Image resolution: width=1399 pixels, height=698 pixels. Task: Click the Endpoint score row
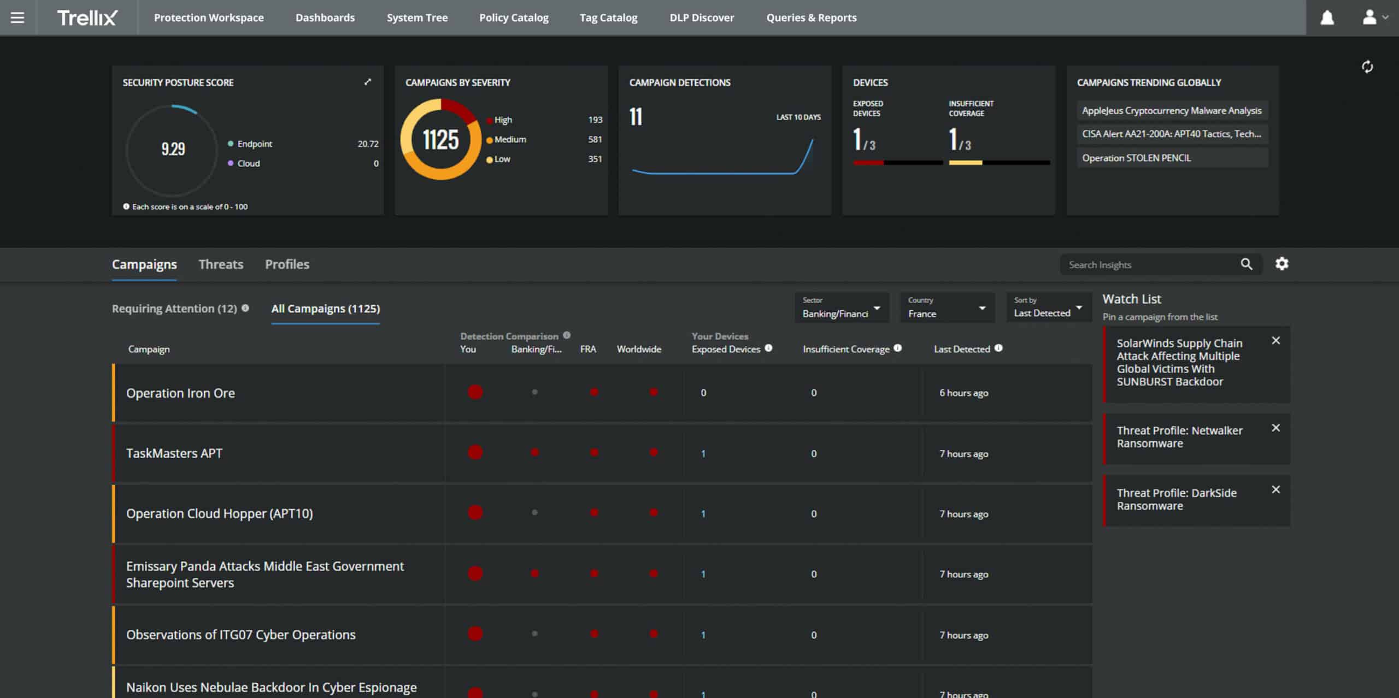(x=303, y=144)
